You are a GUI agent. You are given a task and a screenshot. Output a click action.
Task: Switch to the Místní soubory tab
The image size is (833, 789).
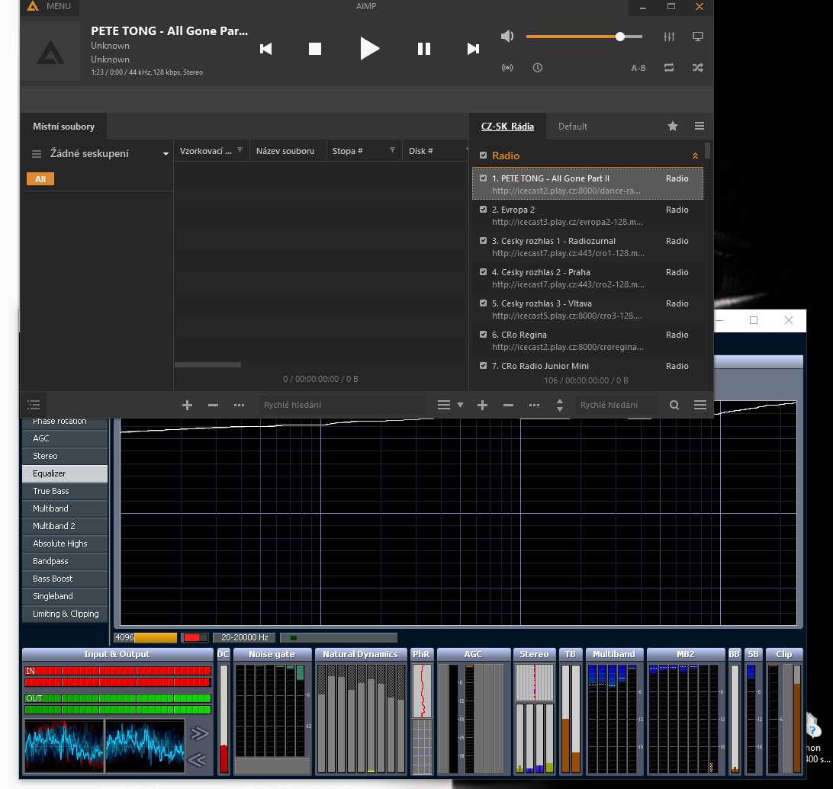pos(64,127)
